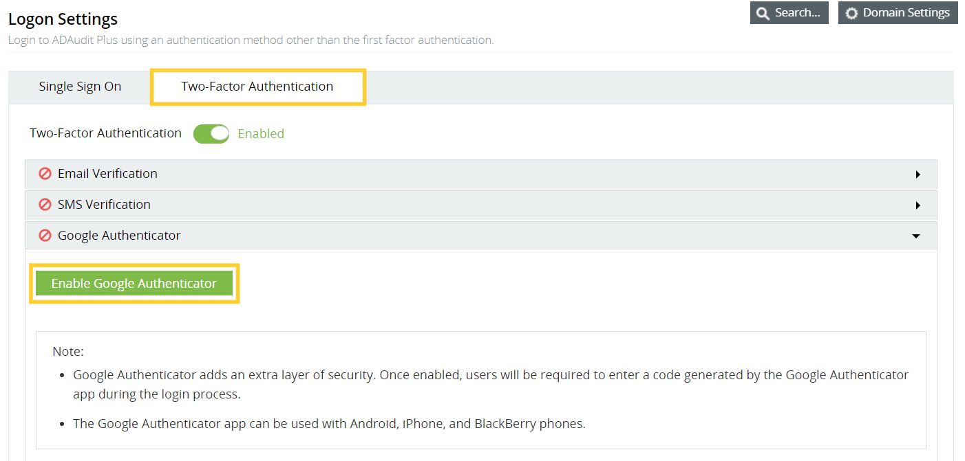Click the Logon Settings page title

click(63, 19)
